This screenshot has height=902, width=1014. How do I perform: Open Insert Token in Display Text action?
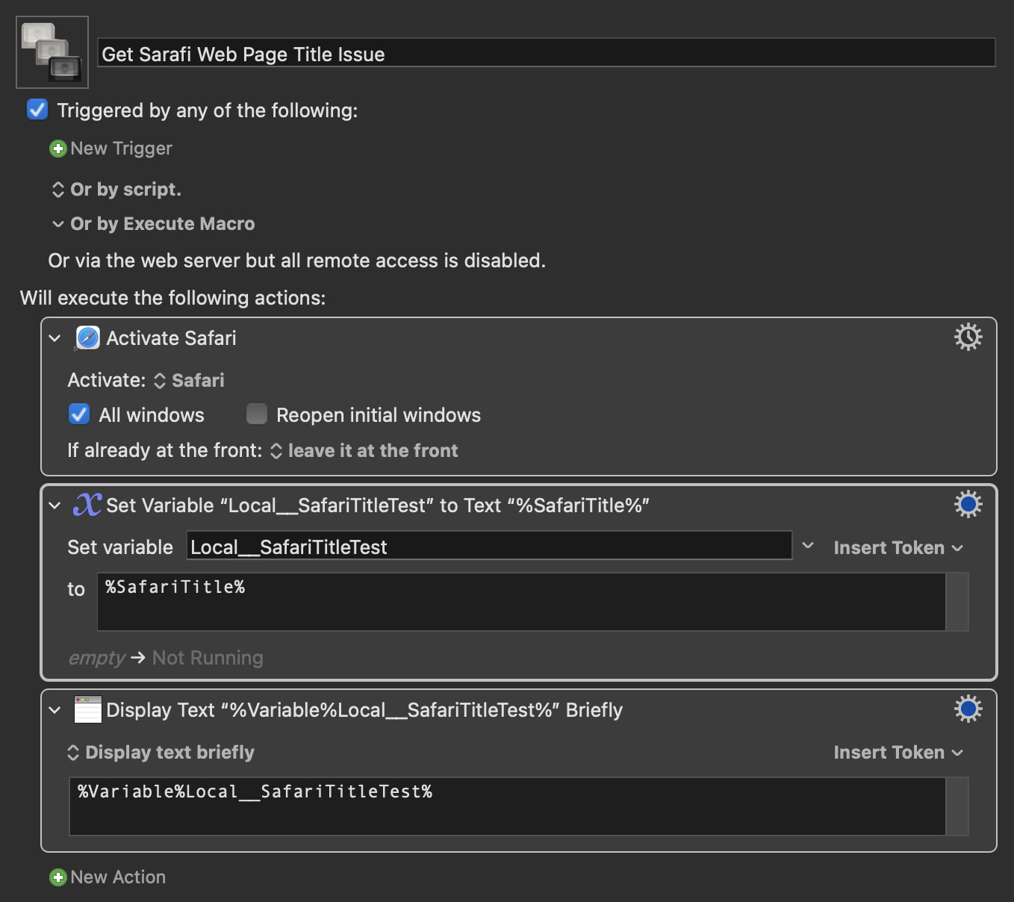coord(898,753)
